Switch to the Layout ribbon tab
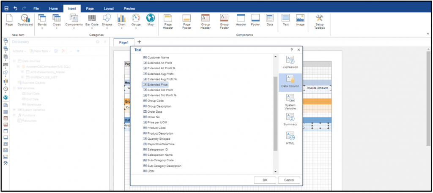The width and height of the screenshot is (433, 193). click(109, 8)
